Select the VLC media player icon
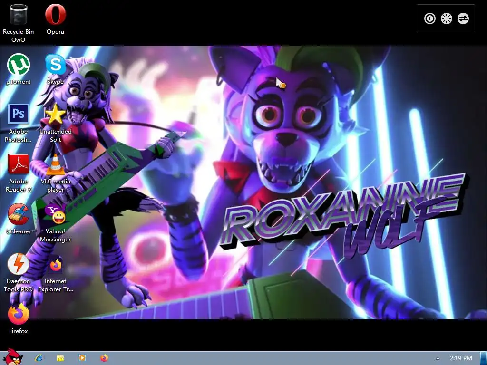 [55, 173]
